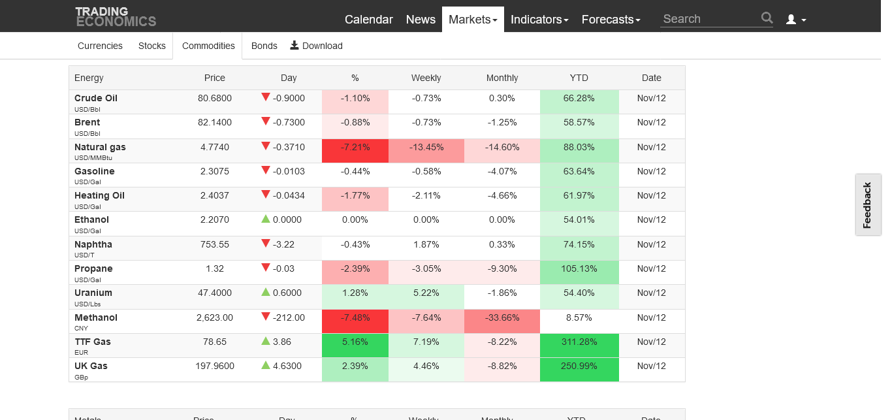The image size is (892, 420).
Task: Click Crude Oil's red down arrow
Action: click(266, 97)
